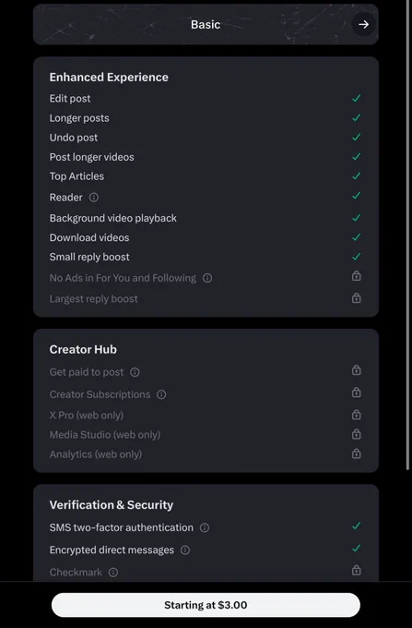The image size is (412, 628).
Task: Select the Basic tier header
Action: (206, 24)
